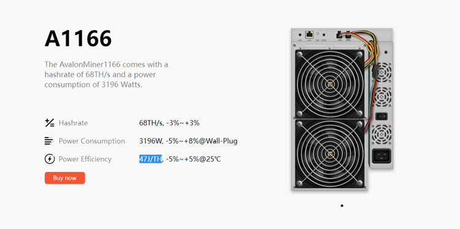Screen dimensions: 460x229
Task: Click the Power Efficiency label text
Action: point(85,159)
